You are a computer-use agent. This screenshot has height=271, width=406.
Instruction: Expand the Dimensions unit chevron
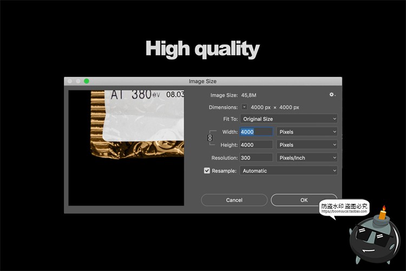244,107
